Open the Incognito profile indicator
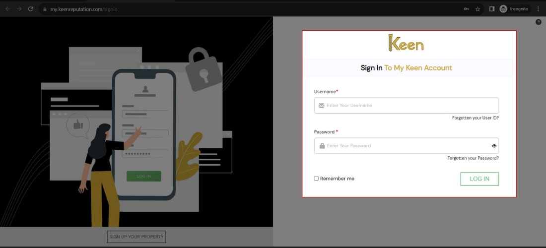Image resolution: width=546 pixels, height=248 pixels. 515,9
